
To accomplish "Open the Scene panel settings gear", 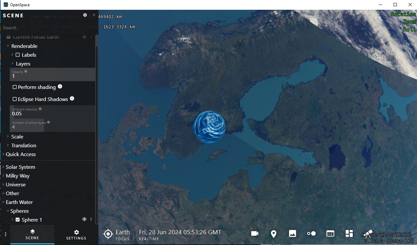I will [85, 15].
